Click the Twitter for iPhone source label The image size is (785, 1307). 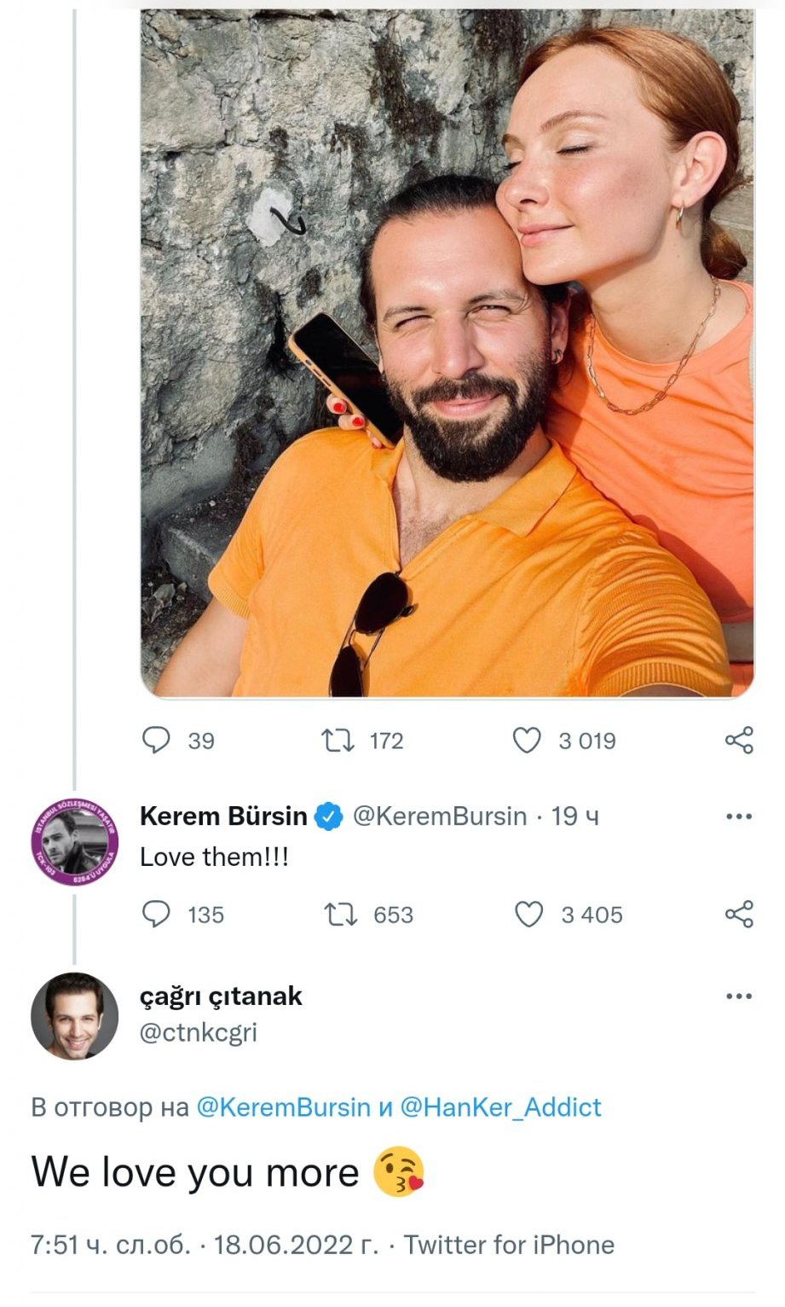tap(509, 1245)
